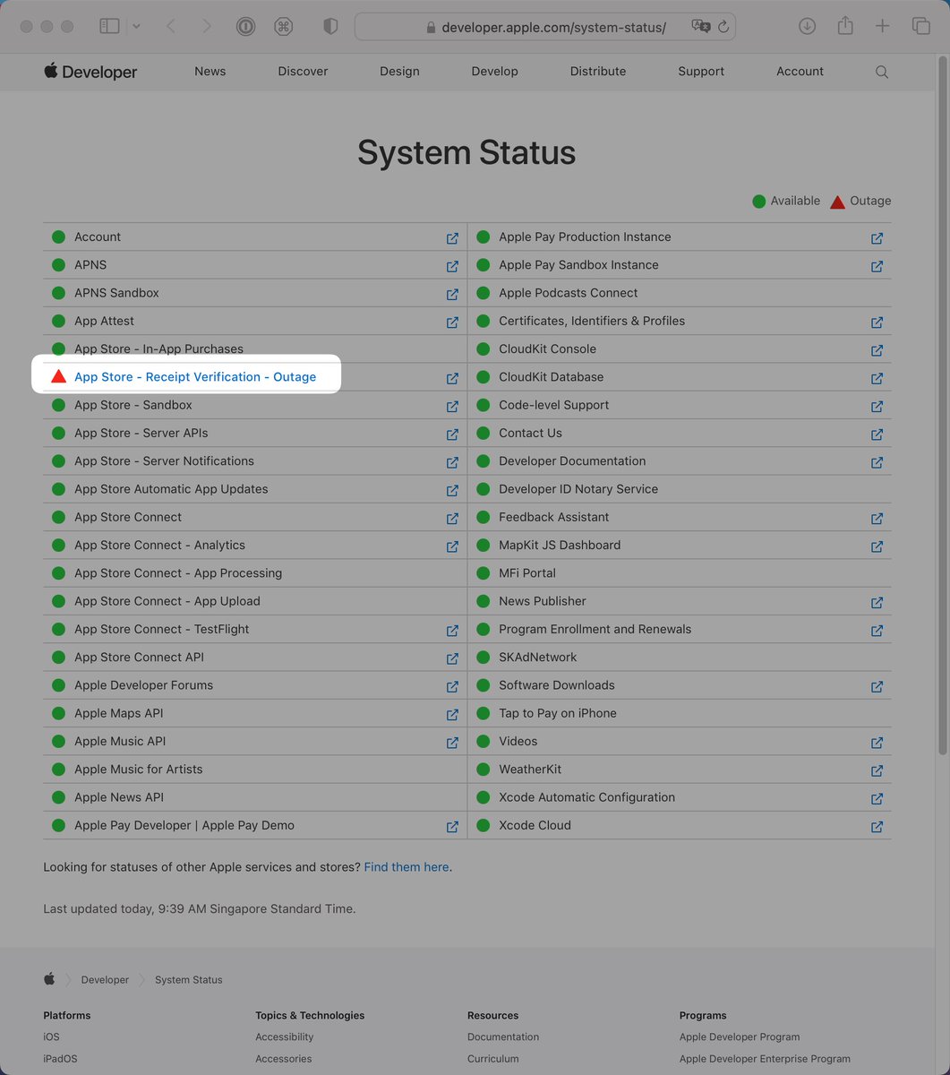
Task: Click the Find them here link
Action: (407, 867)
